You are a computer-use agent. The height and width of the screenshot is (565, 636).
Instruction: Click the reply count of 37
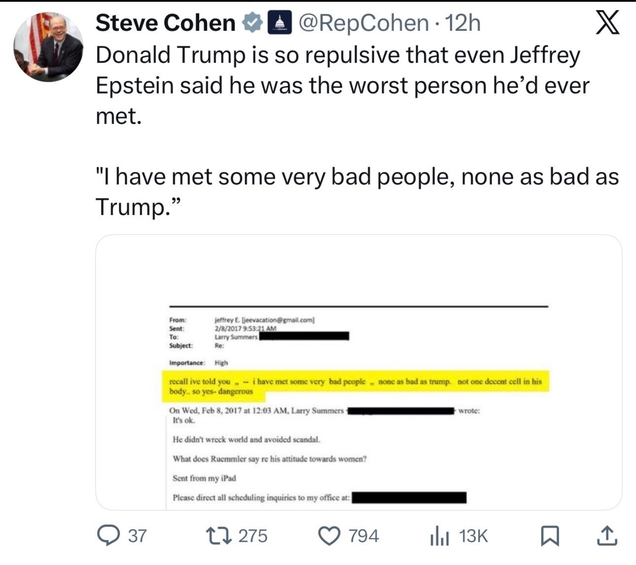coord(137,536)
